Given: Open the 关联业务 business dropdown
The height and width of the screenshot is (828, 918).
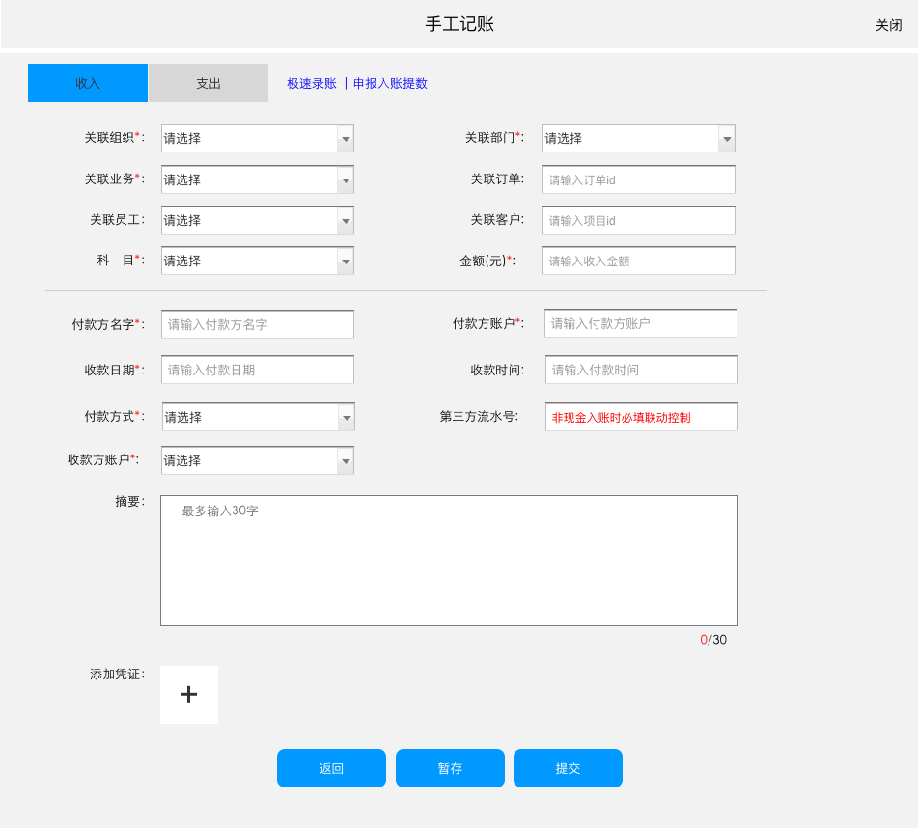Looking at the screenshot, I should (345, 179).
